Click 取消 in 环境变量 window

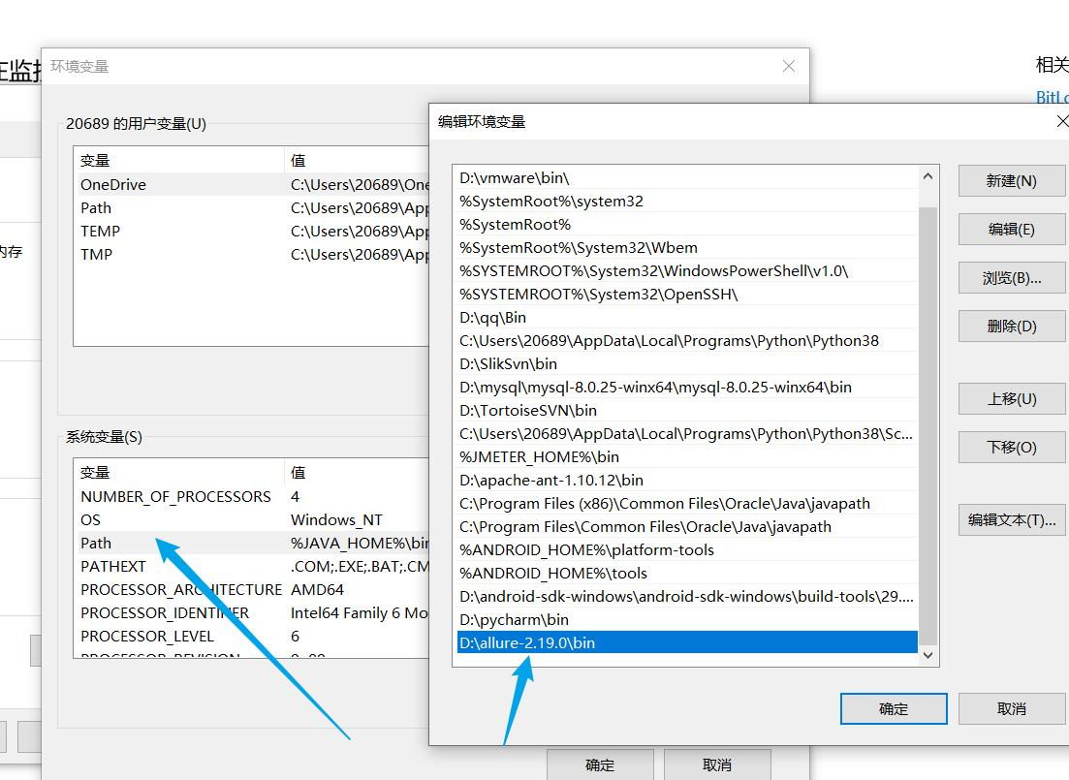click(717, 765)
